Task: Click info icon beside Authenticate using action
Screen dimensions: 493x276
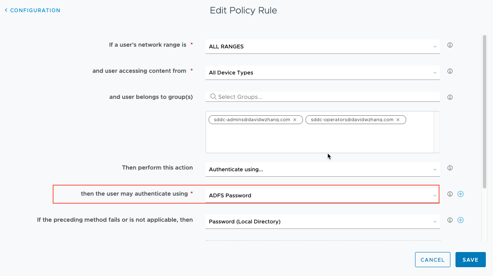Action: pyautogui.click(x=450, y=168)
